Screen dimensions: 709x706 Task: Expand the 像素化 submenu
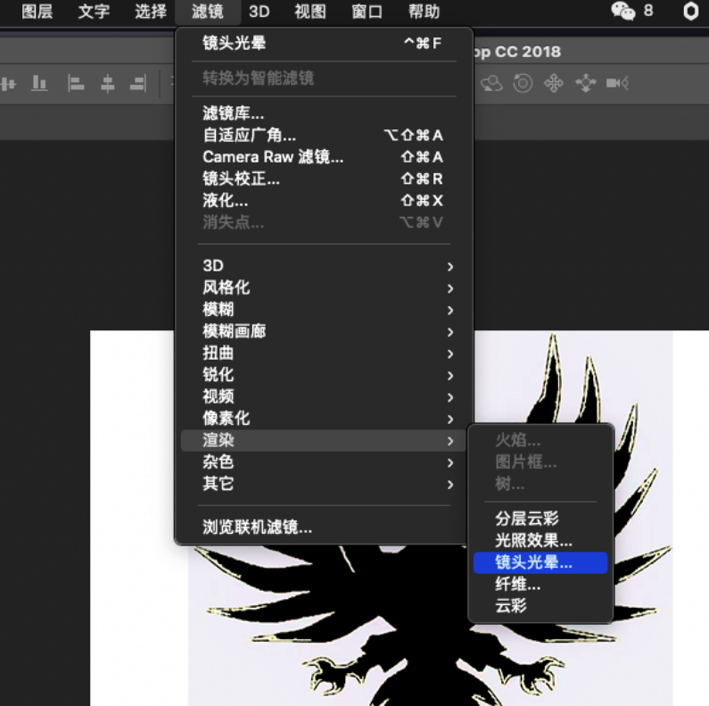coord(324,419)
